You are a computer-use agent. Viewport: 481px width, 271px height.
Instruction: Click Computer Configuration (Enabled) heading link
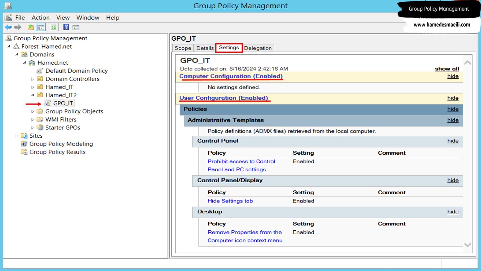(231, 76)
